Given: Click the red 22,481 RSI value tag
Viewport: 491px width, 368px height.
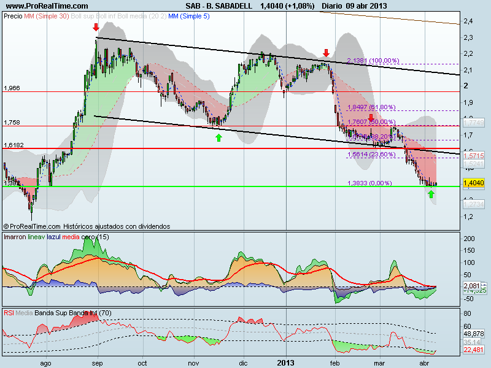Looking at the screenshot, I should point(473,350).
